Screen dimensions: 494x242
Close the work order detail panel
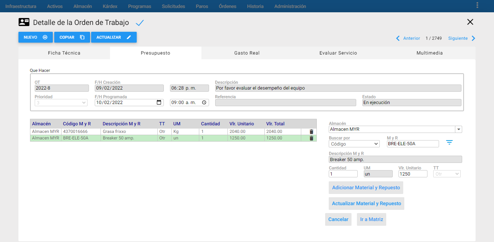click(470, 22)
